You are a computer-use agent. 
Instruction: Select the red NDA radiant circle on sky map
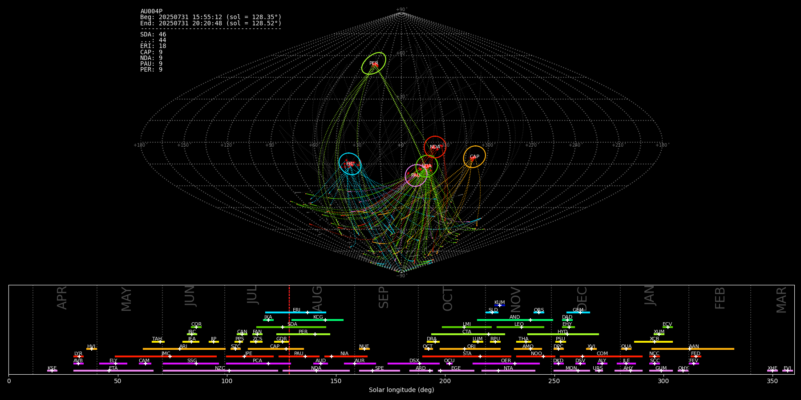pyautogui.click(x=435, y=147)
